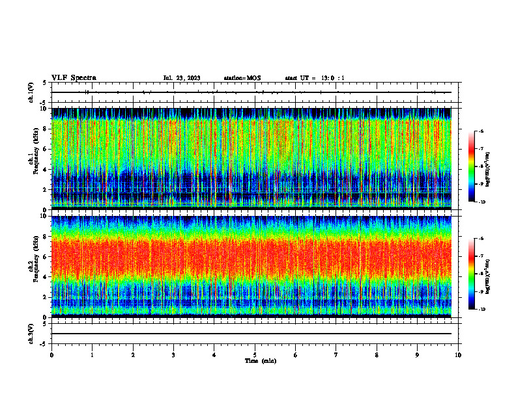Click the ch.1 color scale bar
Image resolution: width=516 pixels, height=398 pixels.
(471, 166)
